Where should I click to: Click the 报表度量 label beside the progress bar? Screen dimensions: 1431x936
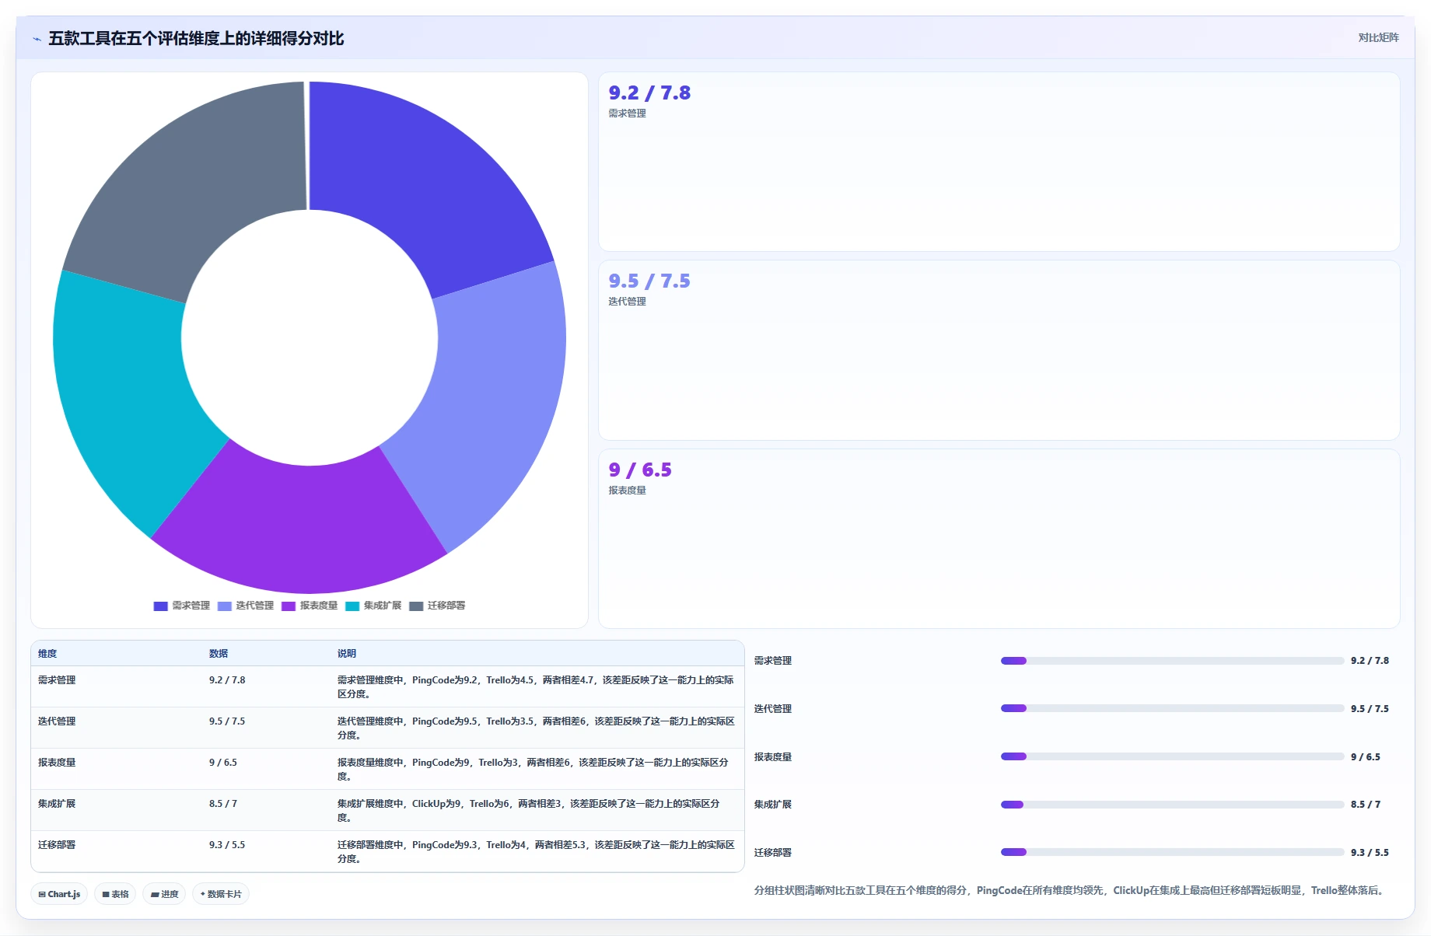point(773,757)
